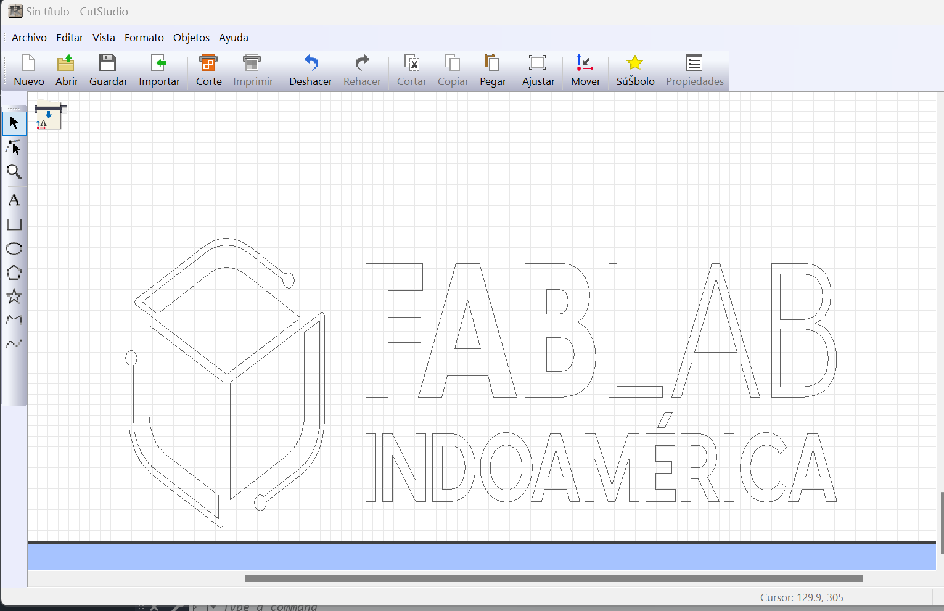Paste clipboard with Pegar
944x611 pixels.
click(493, 71)
